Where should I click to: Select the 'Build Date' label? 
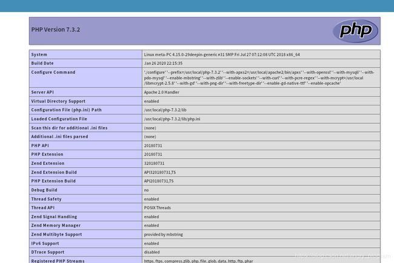[x=42, y=63]
